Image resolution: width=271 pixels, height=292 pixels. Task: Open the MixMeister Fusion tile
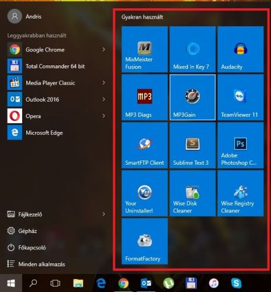click(144, 50)
